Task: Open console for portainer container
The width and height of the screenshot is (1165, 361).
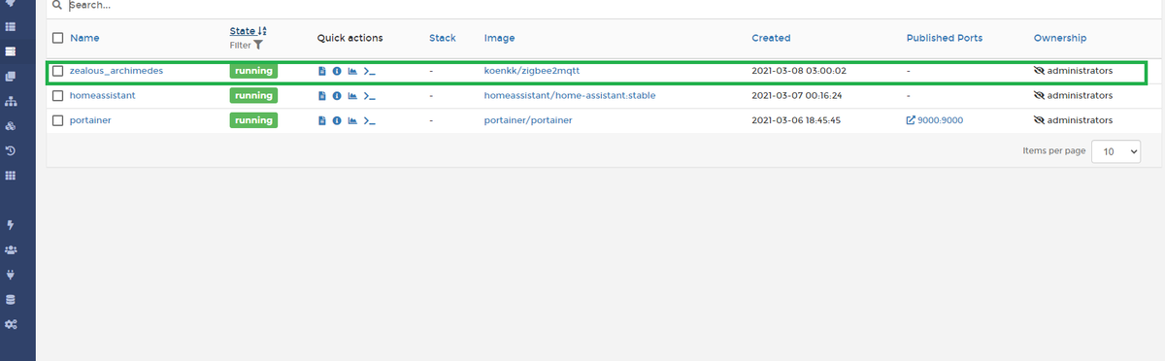Action: point(369,120)
